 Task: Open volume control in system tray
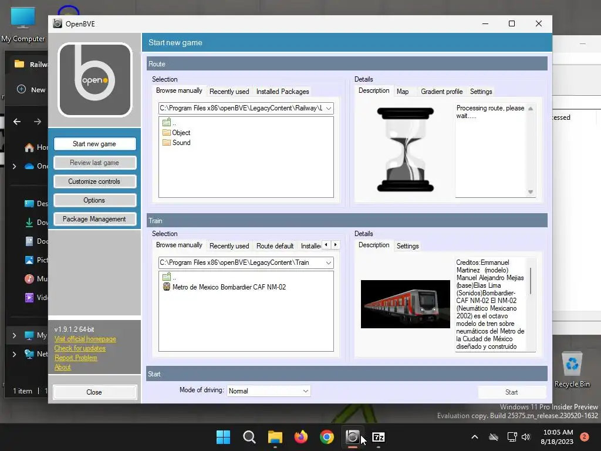[x=525, y=437]
